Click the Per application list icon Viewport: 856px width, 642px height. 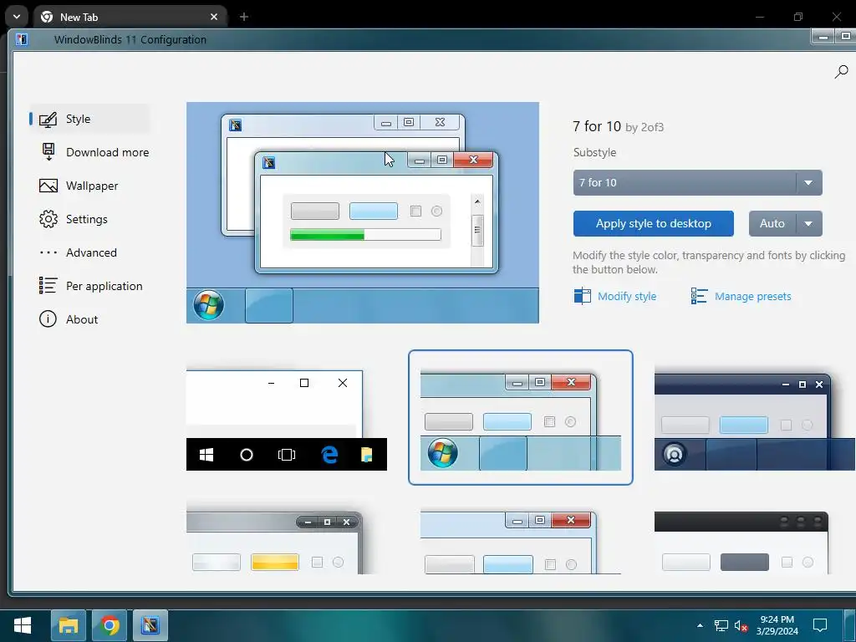(48, 286)
